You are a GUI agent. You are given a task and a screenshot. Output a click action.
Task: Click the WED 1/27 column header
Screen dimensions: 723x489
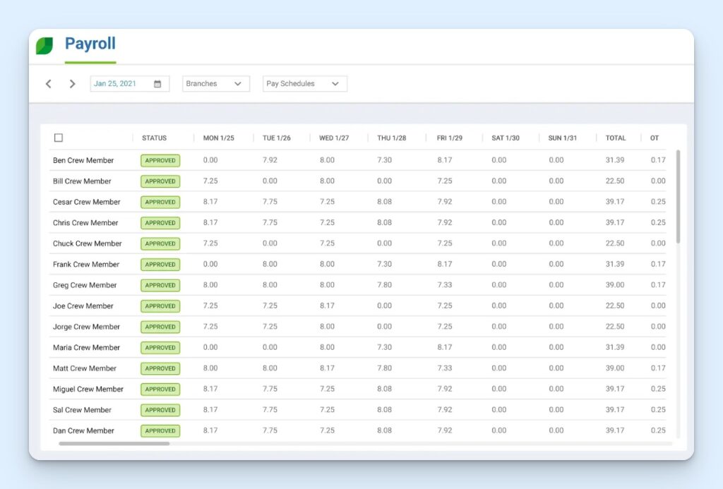[334, 138]
